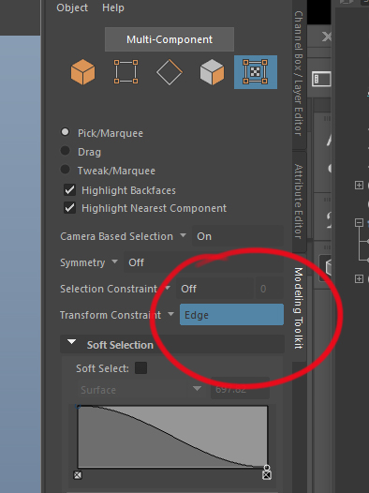Select Pick/Marquee radio option
The image size is (369, 493).
(65, 132)
